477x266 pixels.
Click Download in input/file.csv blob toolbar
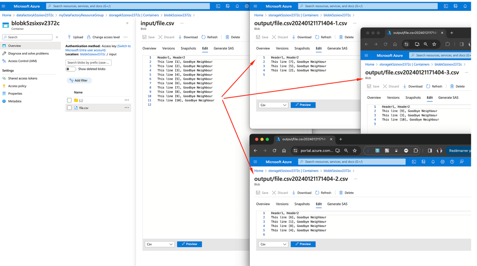tap(188, 37)
